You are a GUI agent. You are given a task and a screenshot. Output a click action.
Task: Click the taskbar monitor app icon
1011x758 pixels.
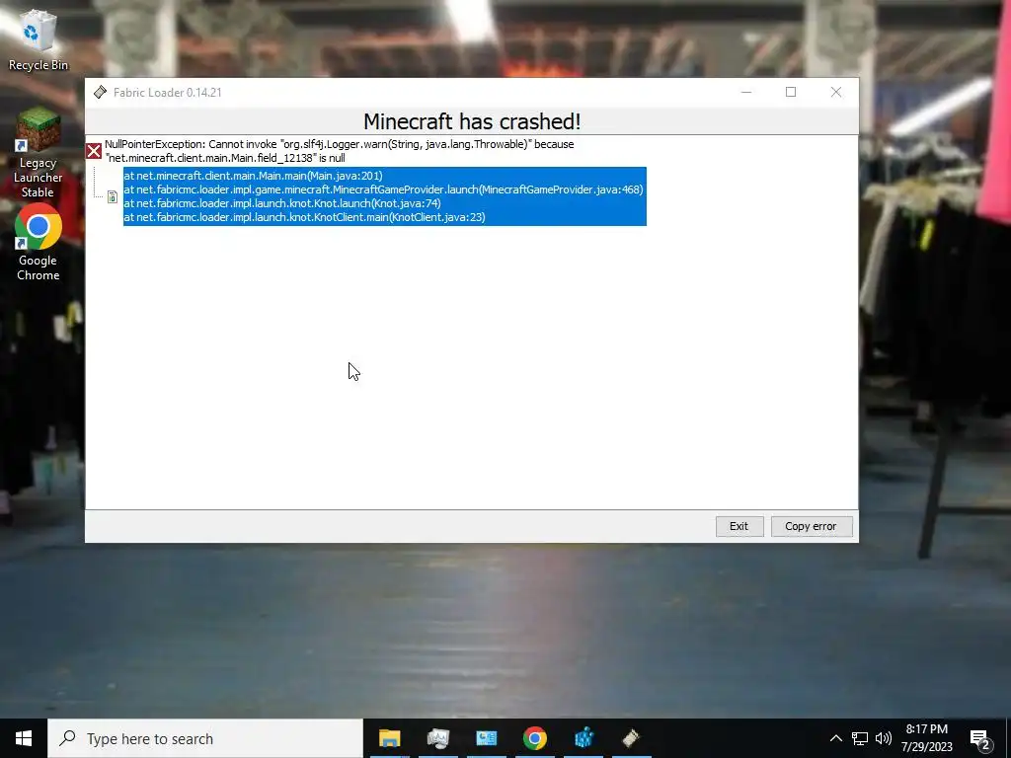point(437,738)
